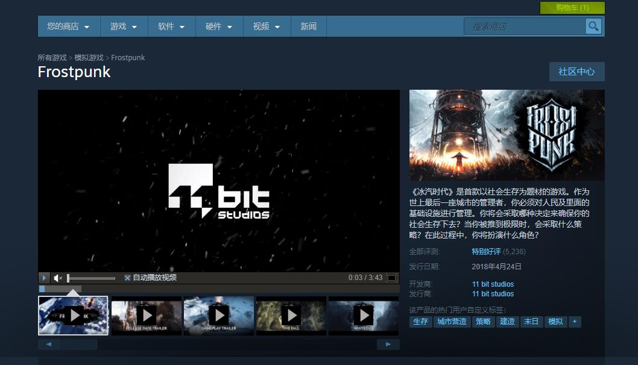Select the Gameplay Trailer thumbnail
This screenshot has height=365, width=638.
click(219, 316)
